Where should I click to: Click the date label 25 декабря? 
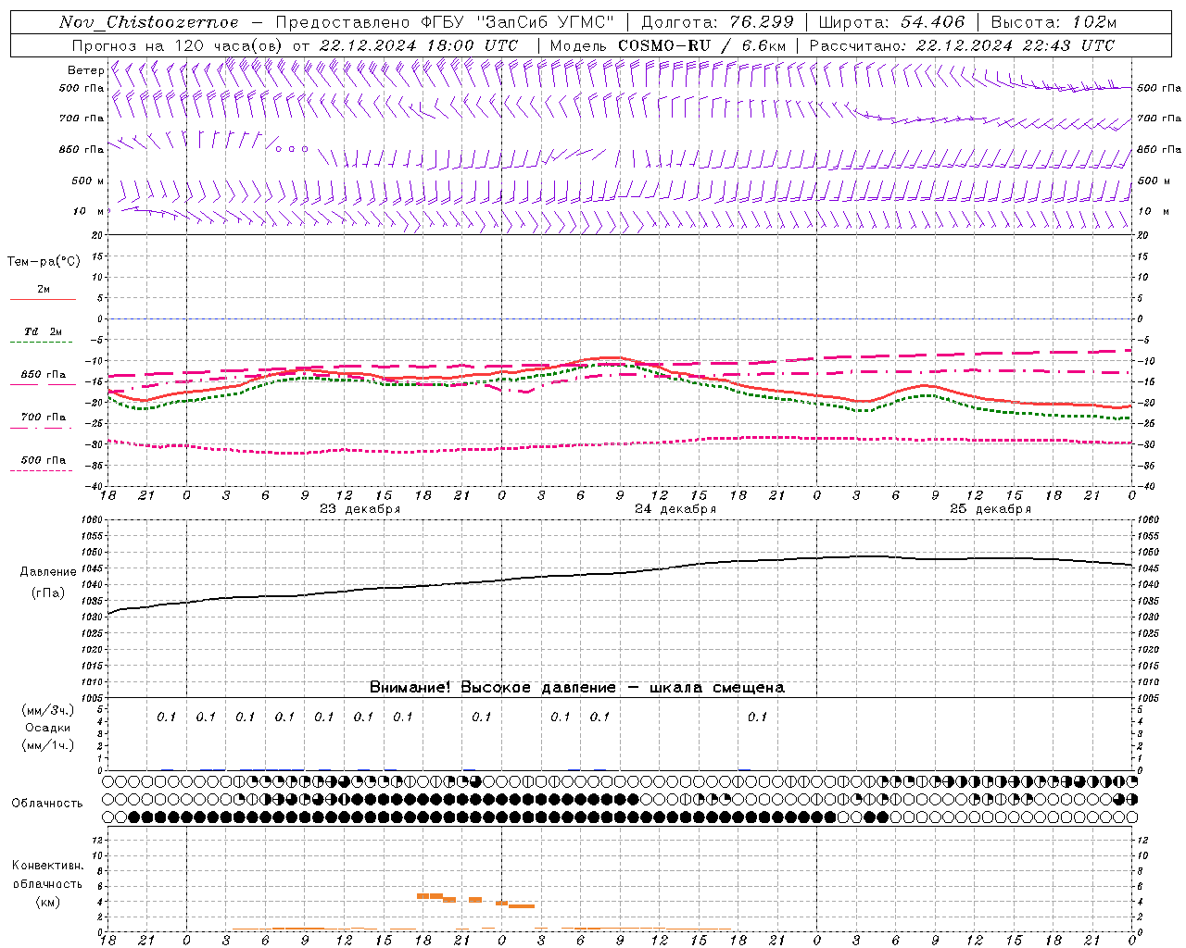pyautogui.click(x=990, y=508)
